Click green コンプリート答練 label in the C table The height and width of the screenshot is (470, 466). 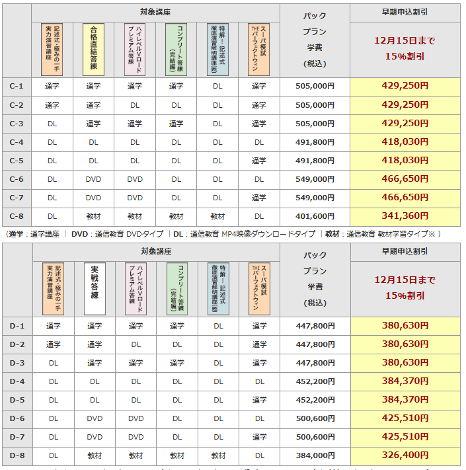pos(176,50)
